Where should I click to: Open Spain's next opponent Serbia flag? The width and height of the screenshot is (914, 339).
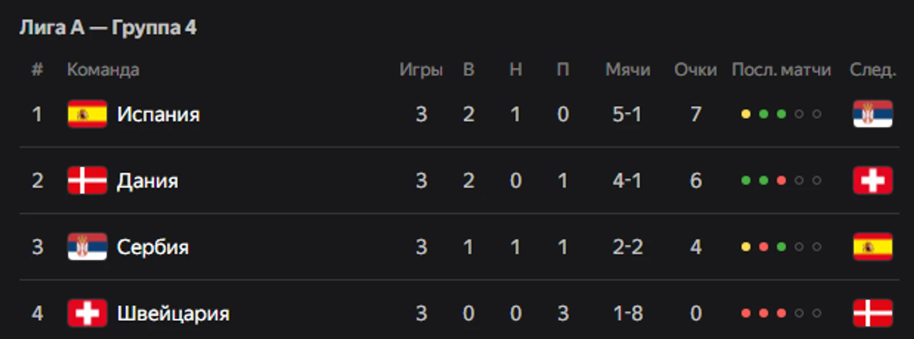(x=873, y=114)
